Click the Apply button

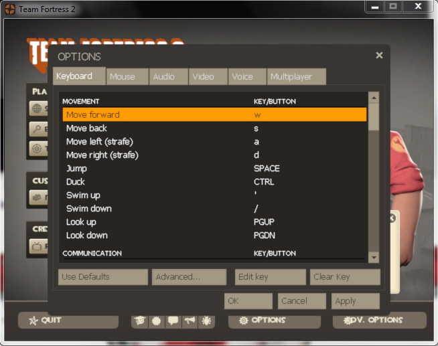[356, 301]
